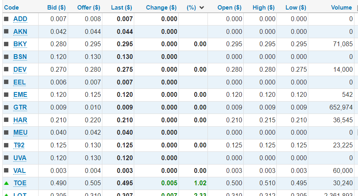The height and width of the screenshot is (196, 358).
Task: Open the UVA stock code link
Action: pos(20,158)
